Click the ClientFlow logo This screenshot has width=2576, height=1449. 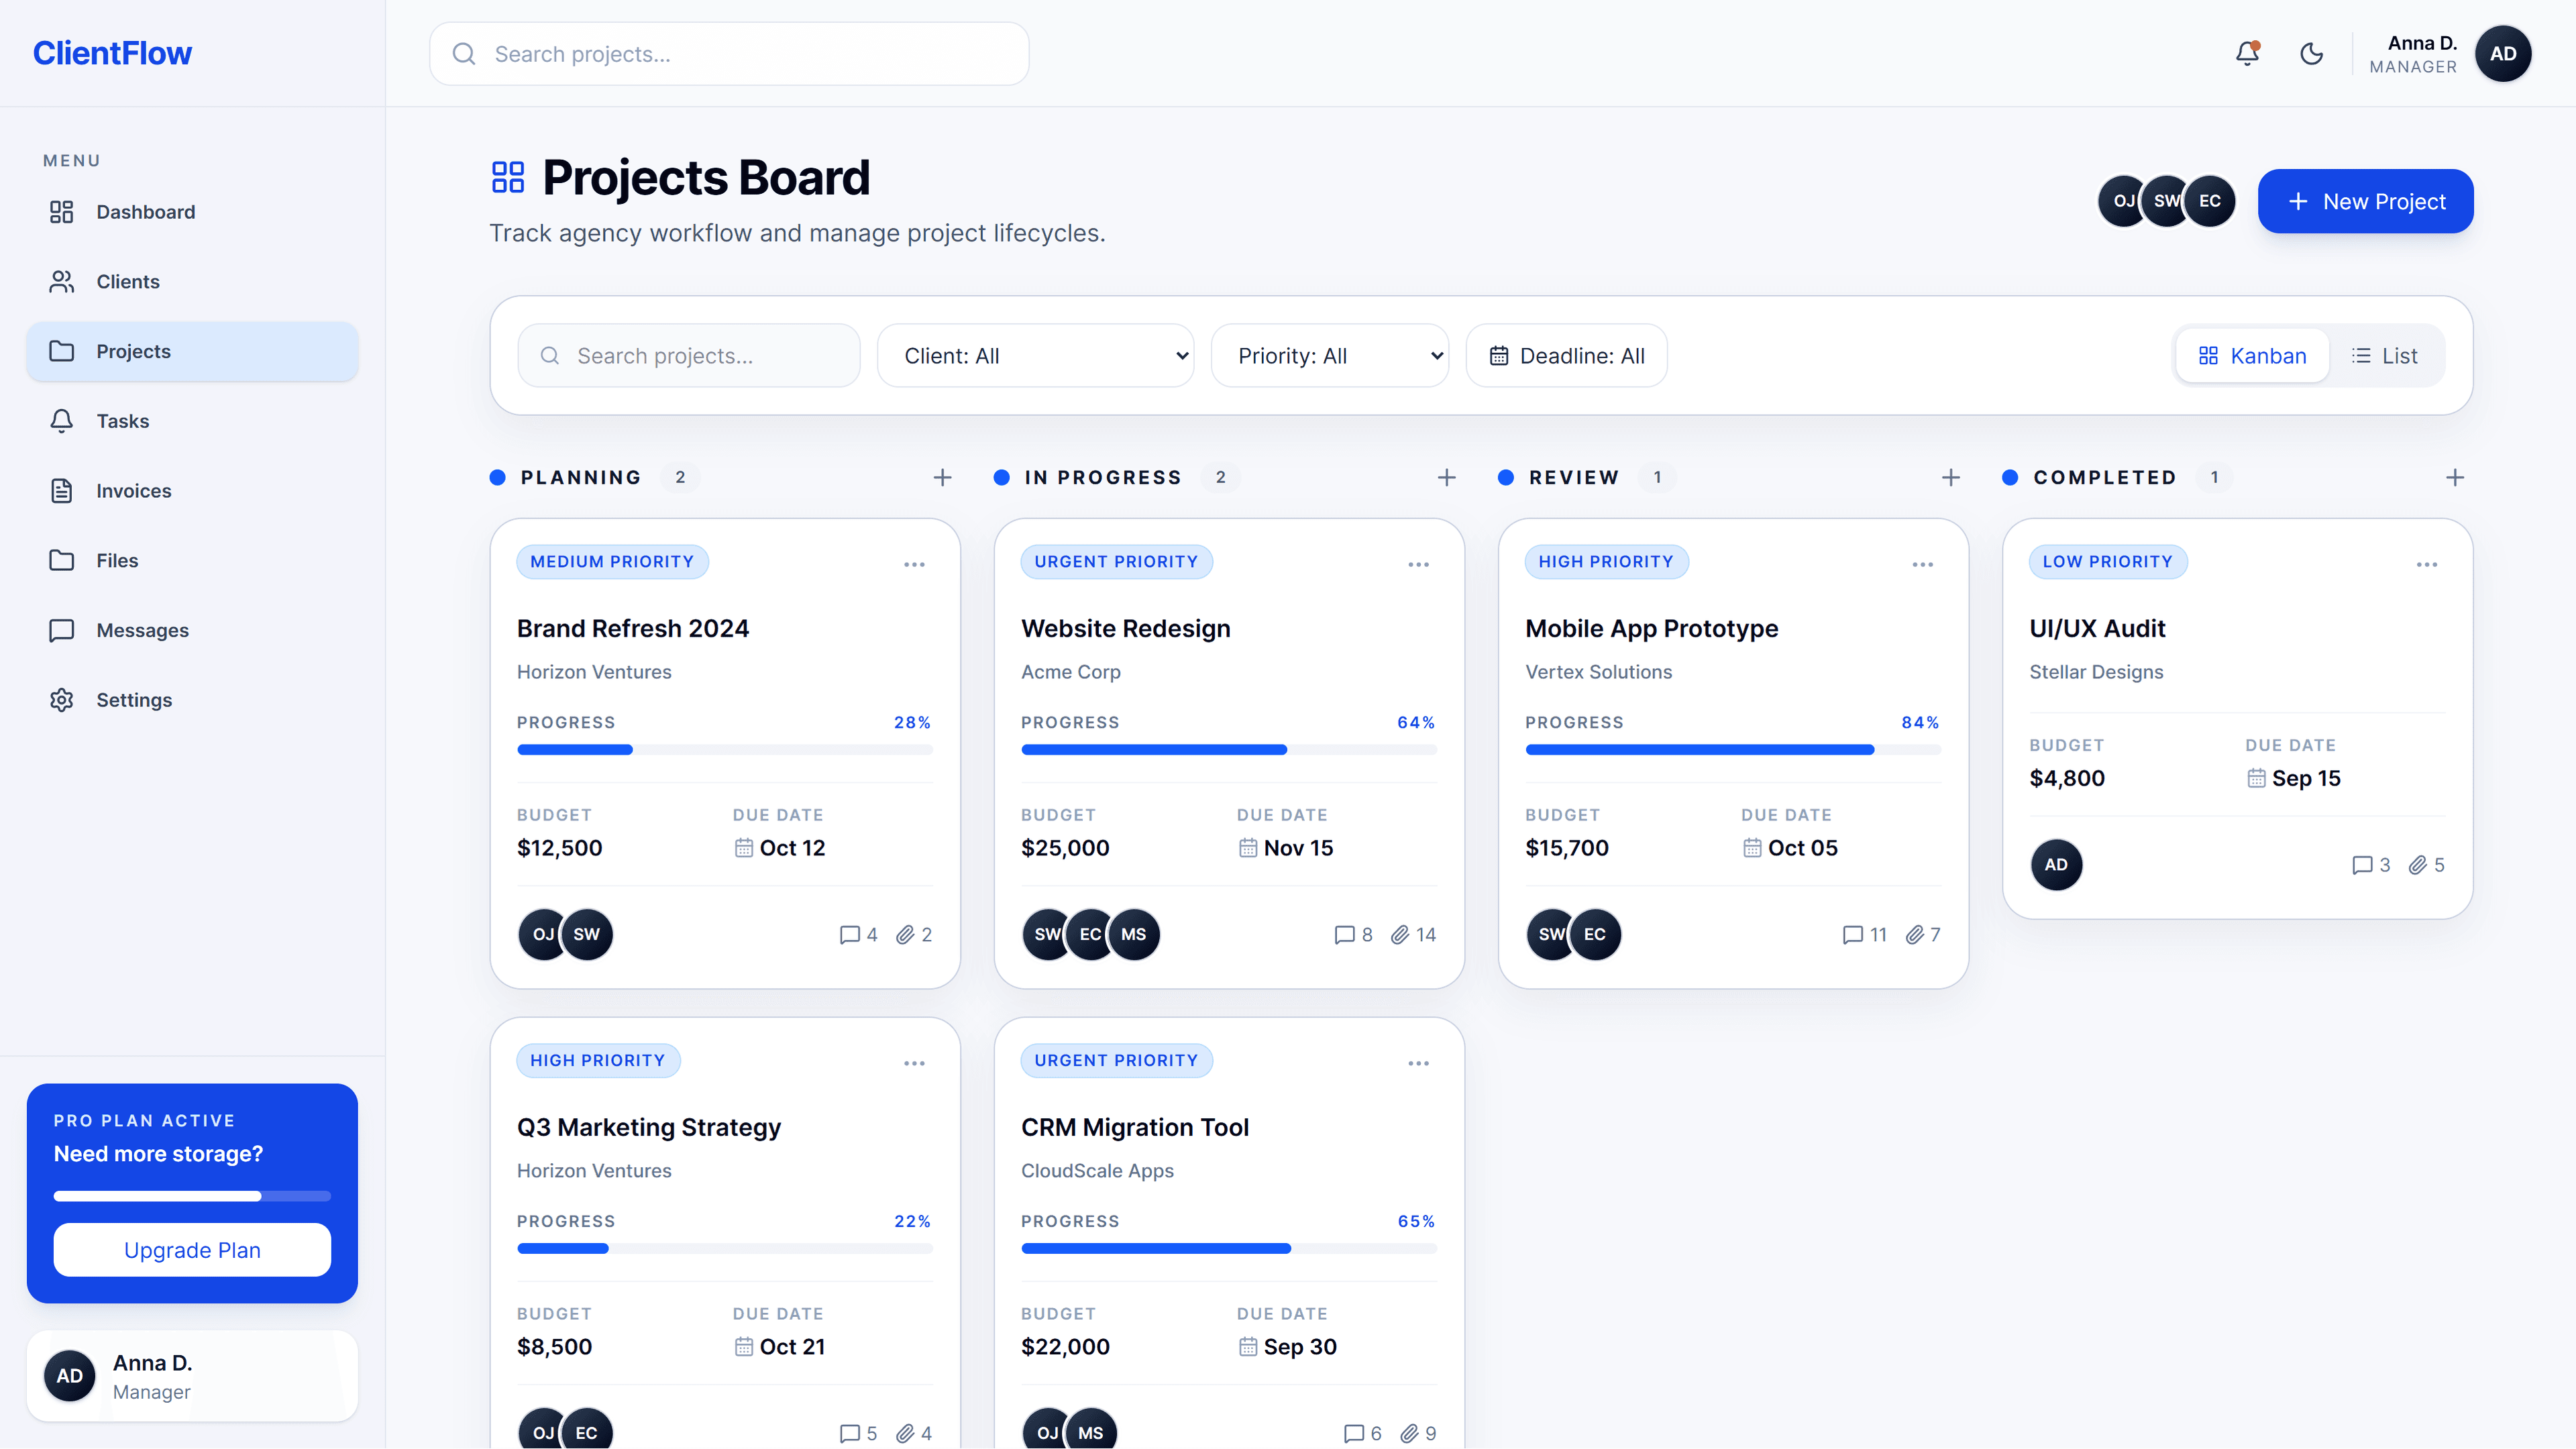coord(112,53)
